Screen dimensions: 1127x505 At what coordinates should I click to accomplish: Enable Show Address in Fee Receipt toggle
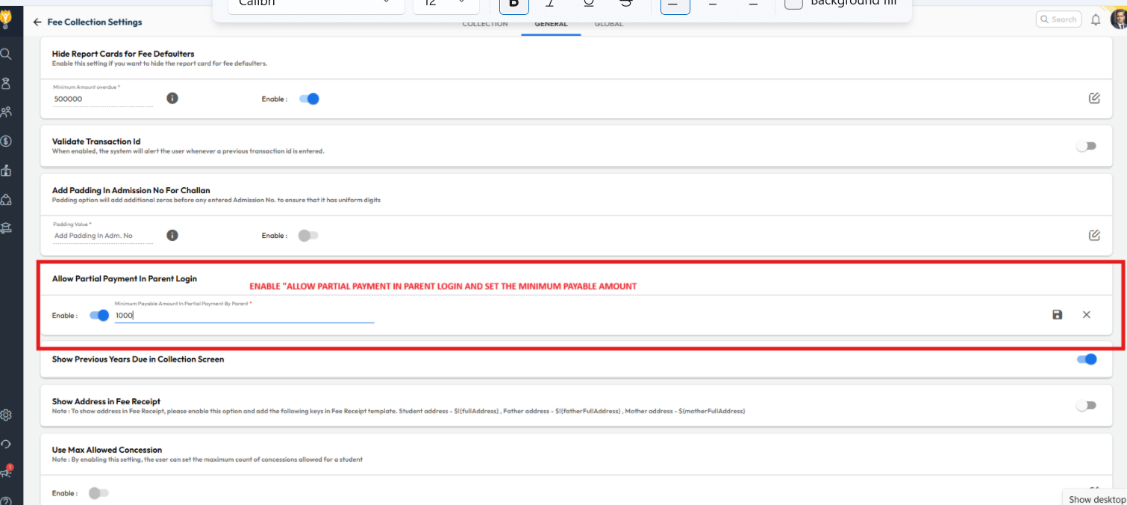tap(1086, 406)
